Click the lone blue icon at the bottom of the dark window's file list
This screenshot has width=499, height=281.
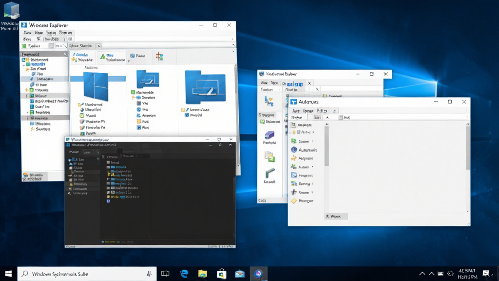point(108,201)
